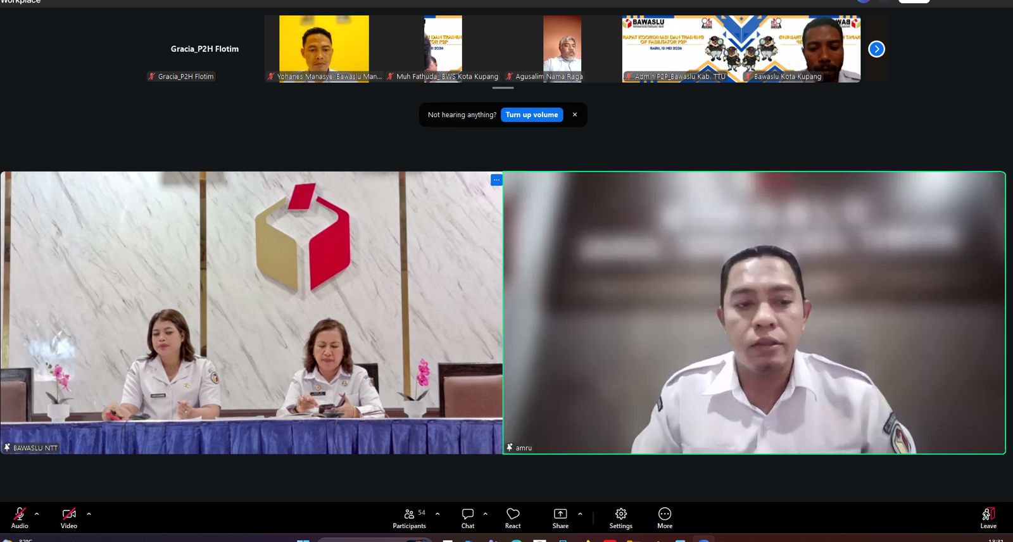This screenshot has width=1013, height=542.
Task: Expand participants options arrow
Action: (x=437, y=514)
